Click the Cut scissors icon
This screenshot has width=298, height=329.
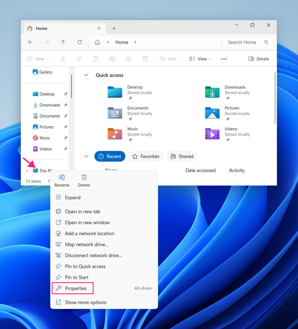(63, 59)
